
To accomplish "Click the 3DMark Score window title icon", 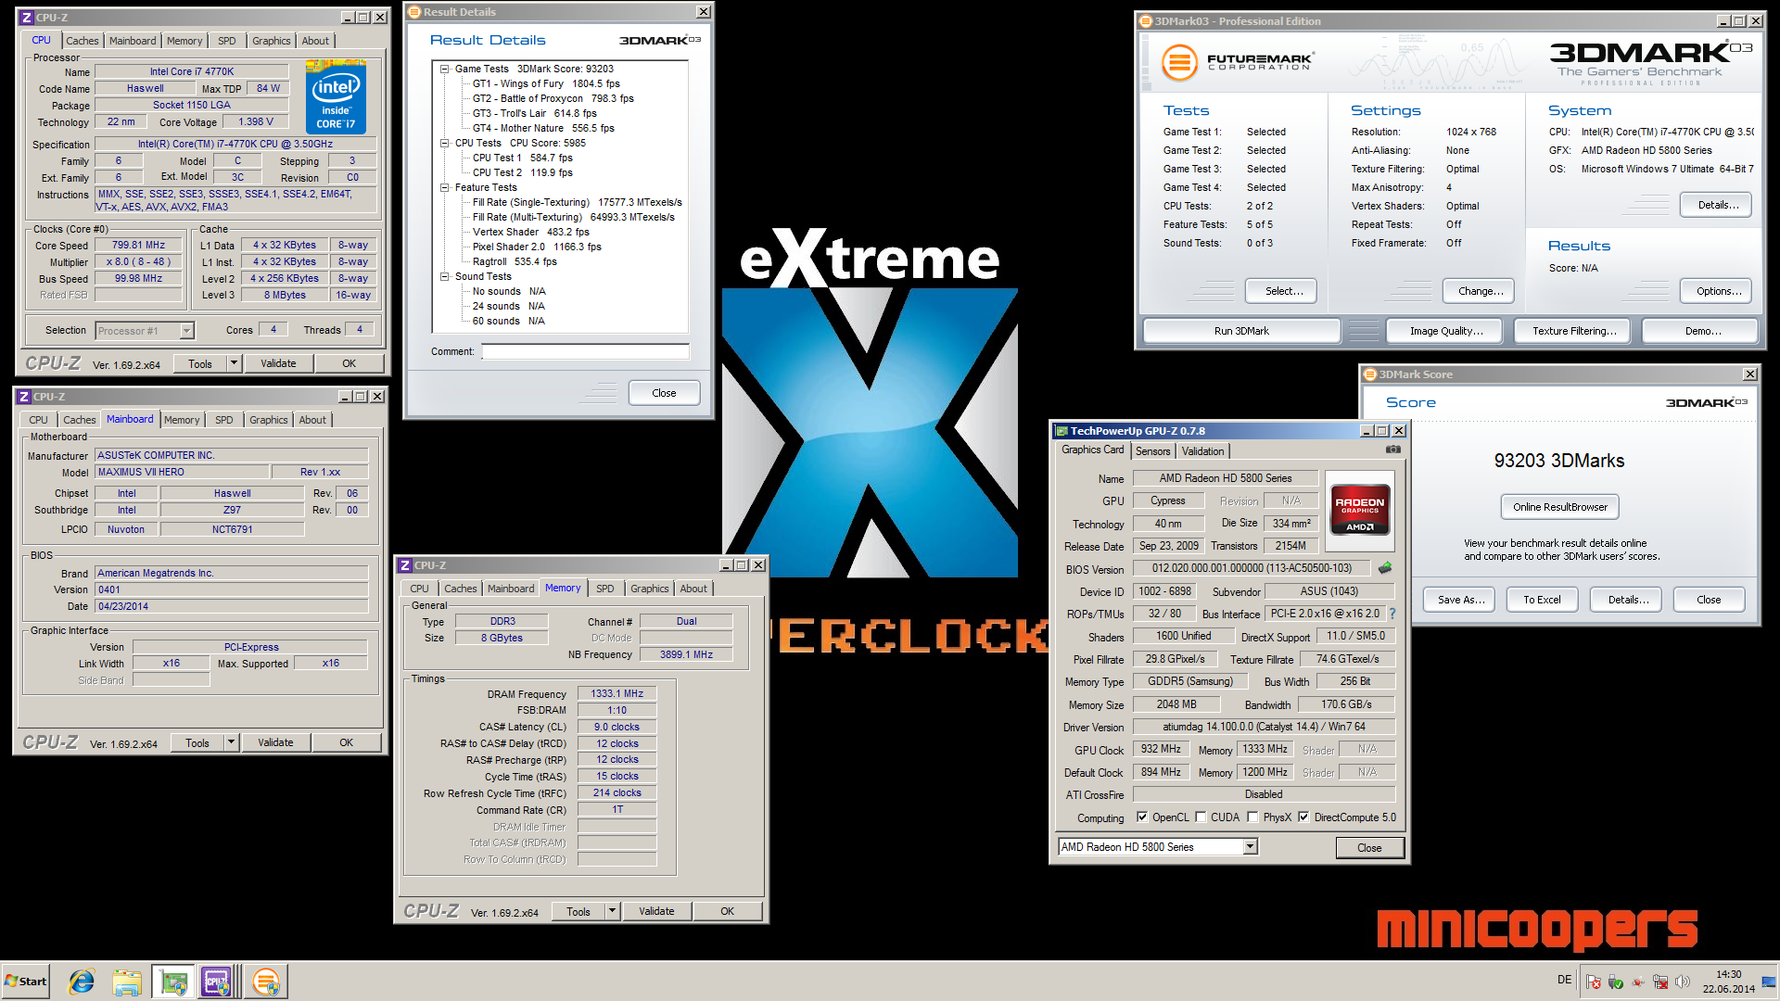I will pyautogui.click(x=1369, y=374).
